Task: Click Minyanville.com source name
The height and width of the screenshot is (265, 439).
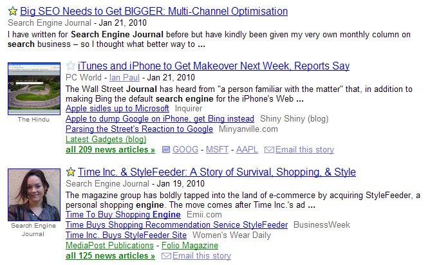Action: [x=248, y=129]
